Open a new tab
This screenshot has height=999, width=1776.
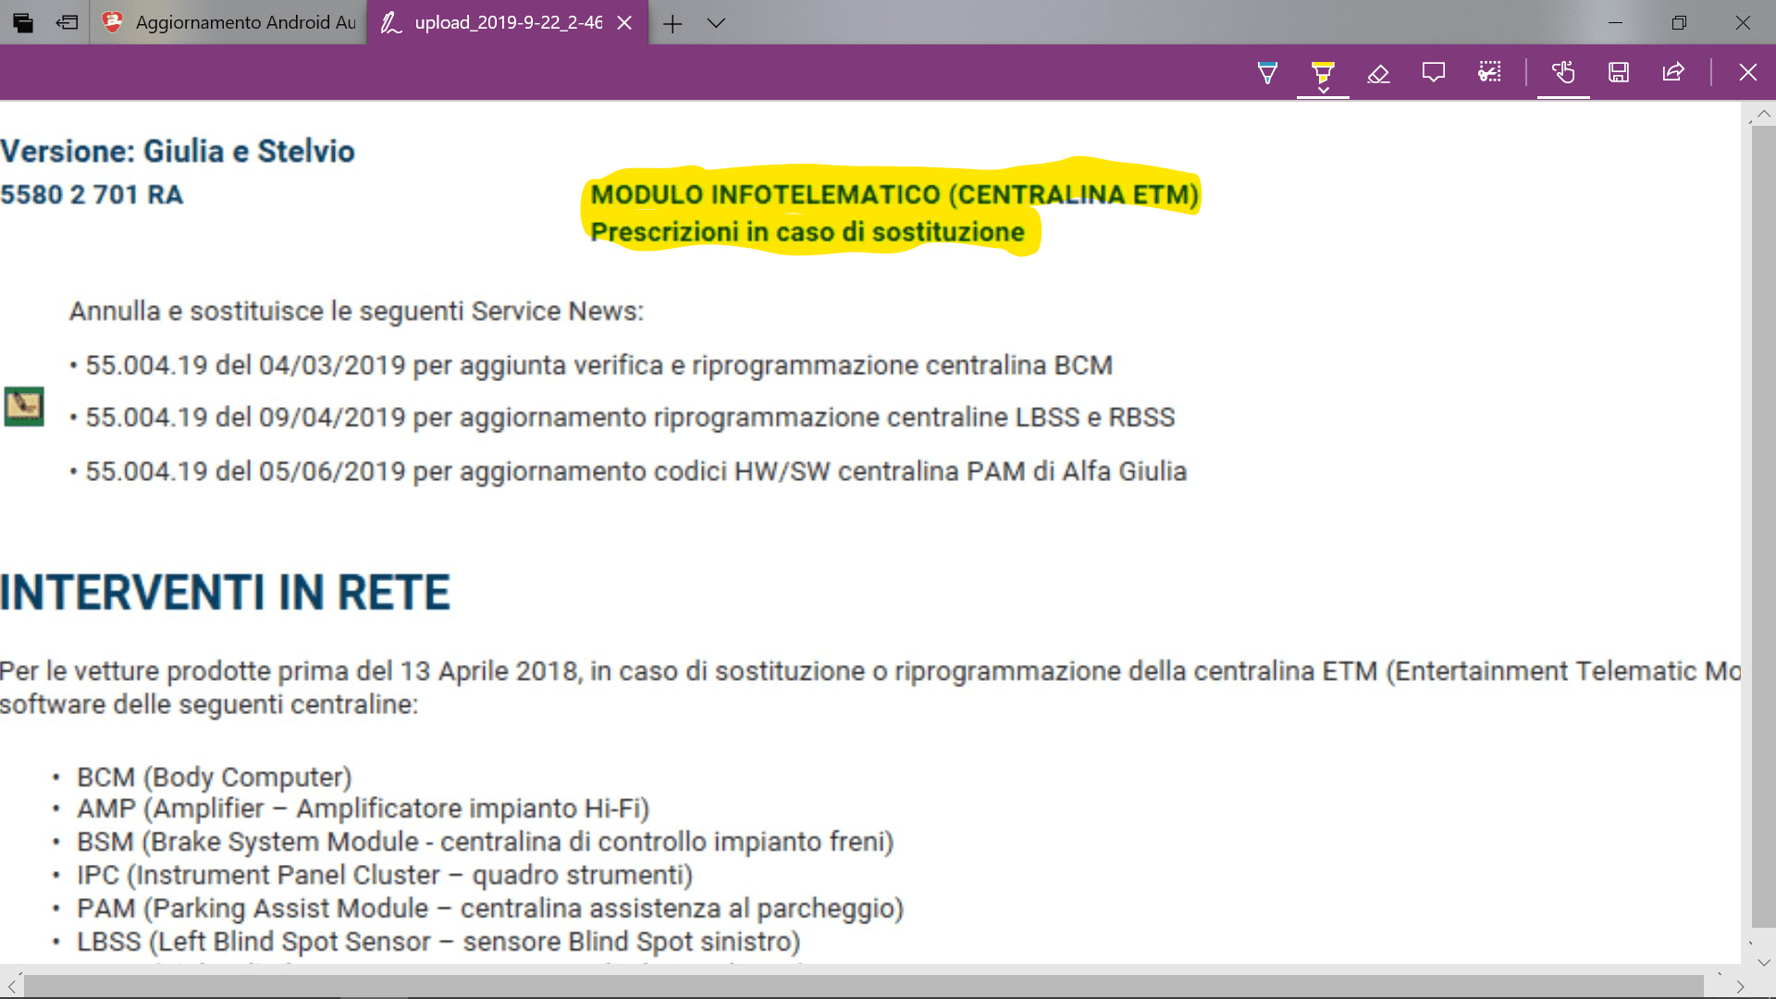672,23
